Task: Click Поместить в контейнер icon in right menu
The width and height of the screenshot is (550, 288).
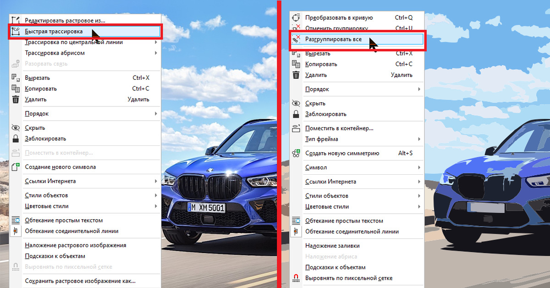Action: click(x=297, y=128)
